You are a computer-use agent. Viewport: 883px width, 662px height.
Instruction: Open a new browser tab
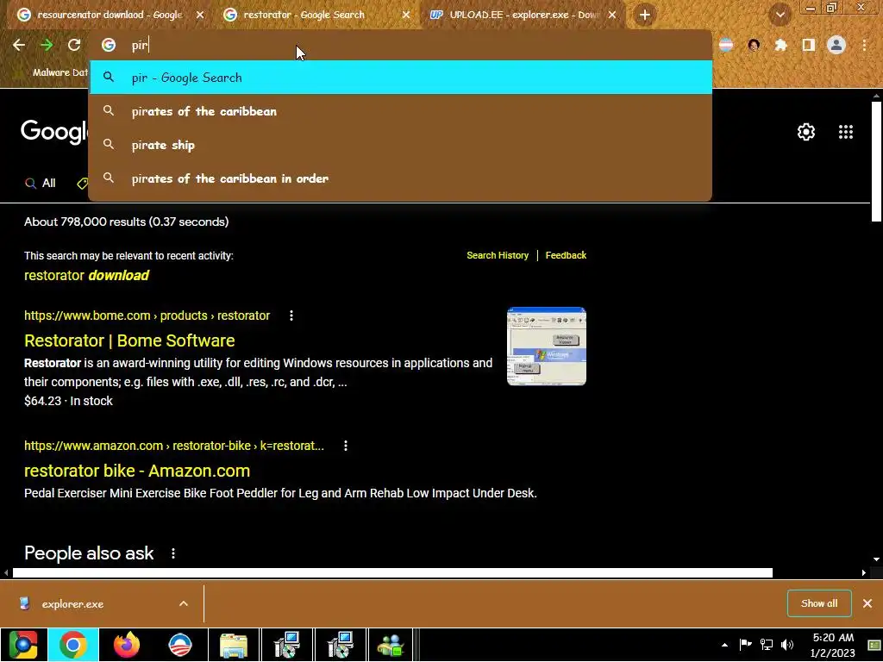(x=645, y=15)
